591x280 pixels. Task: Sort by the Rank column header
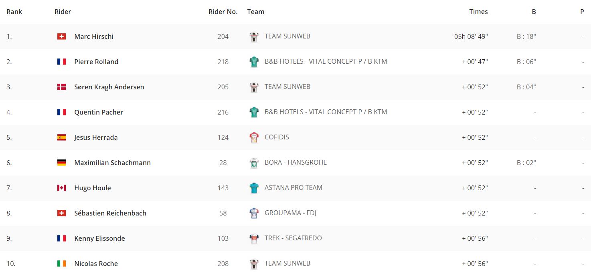coord(14,12)
